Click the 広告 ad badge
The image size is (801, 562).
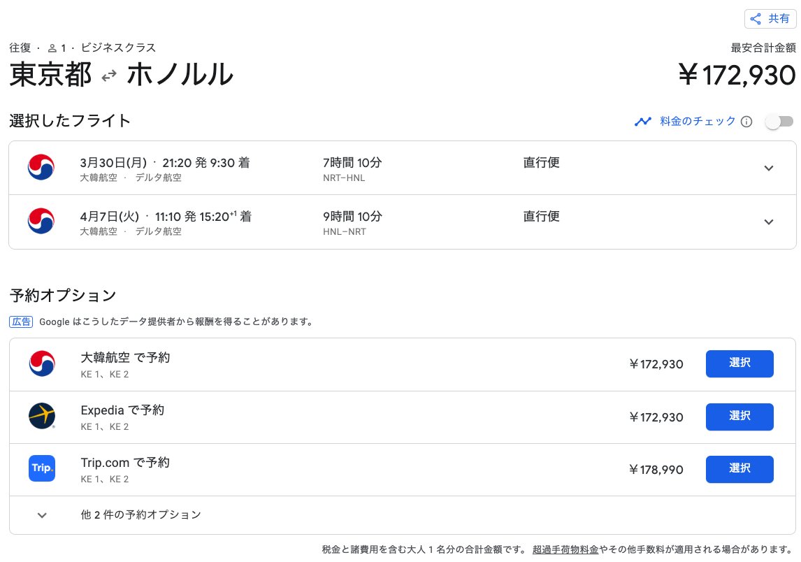click(x=21, y=322)
